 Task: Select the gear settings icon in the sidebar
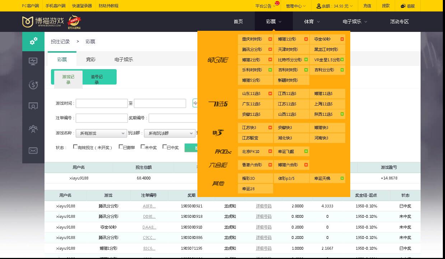coord(33,41)
